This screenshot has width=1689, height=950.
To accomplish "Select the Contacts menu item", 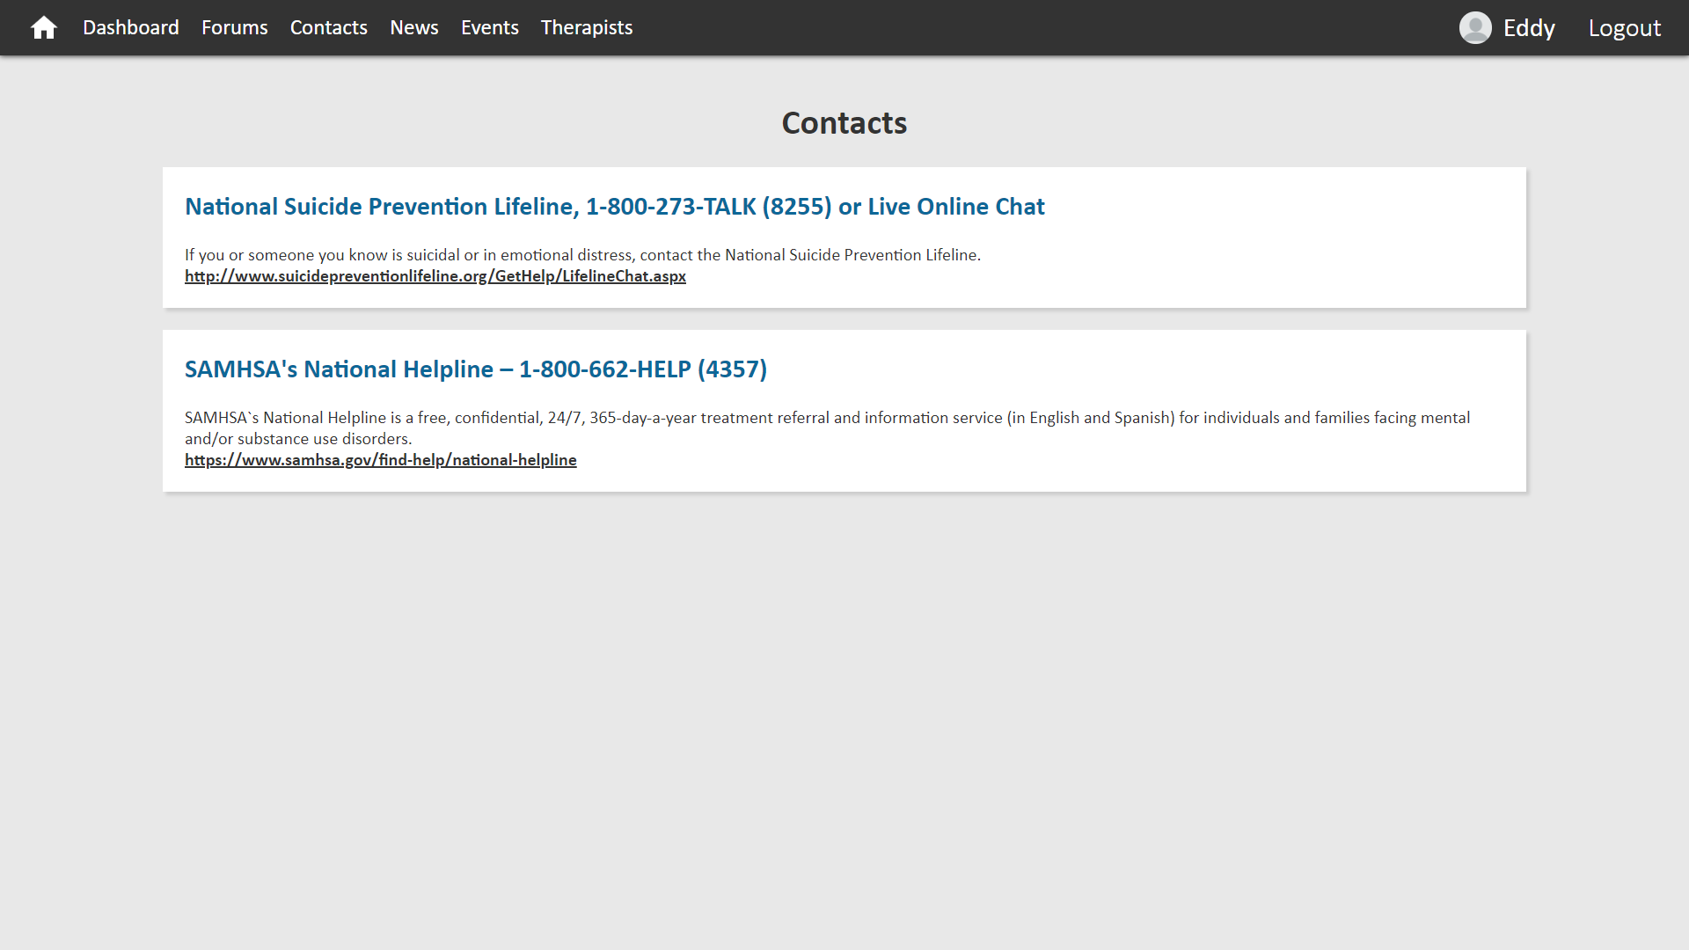I will [328, 26].
